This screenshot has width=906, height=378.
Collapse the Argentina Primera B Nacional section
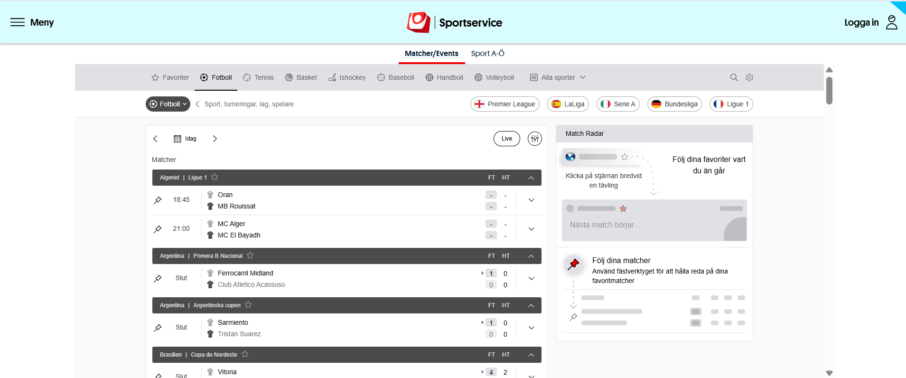pos(531,256)
